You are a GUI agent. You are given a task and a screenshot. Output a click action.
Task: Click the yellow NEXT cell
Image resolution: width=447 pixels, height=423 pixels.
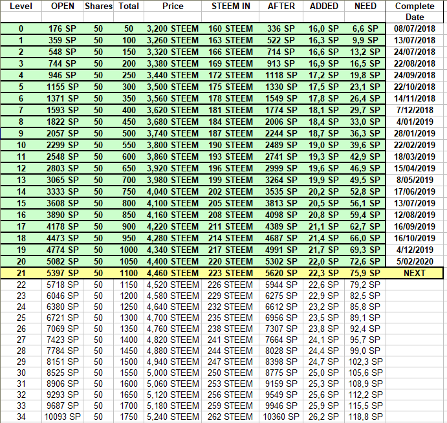click(415, 274)
